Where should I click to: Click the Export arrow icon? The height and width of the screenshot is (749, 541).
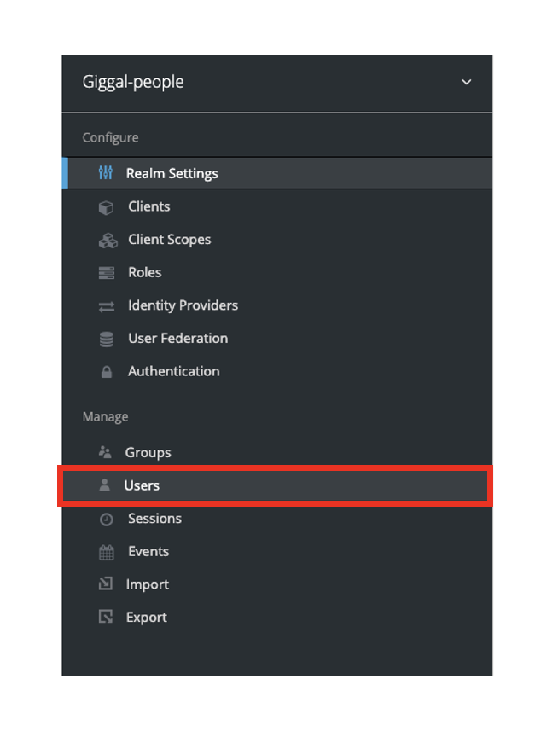[105, 617]
